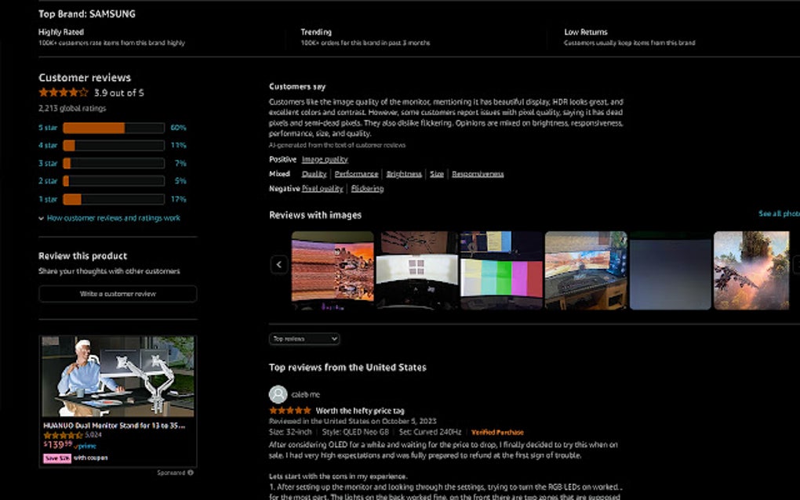Click the Sponsored label under the ad
Screen dimensions: 800x500
(171, 473)
